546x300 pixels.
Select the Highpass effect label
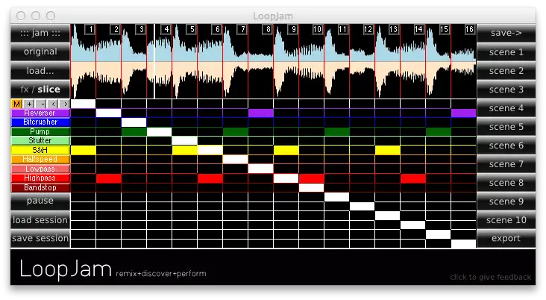(40, 178)
